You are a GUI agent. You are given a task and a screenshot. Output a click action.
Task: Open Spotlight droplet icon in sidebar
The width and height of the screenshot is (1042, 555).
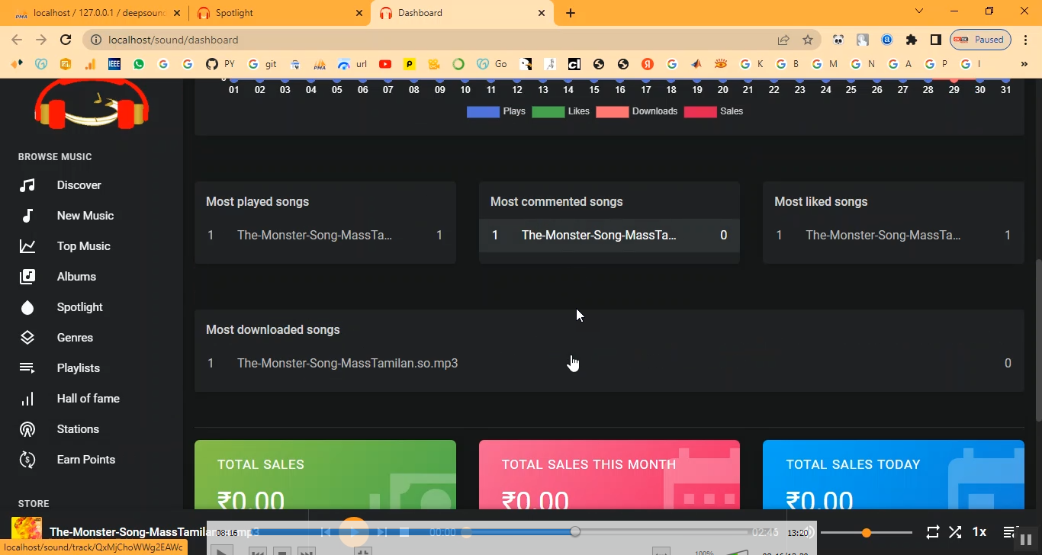click(27, 307)
